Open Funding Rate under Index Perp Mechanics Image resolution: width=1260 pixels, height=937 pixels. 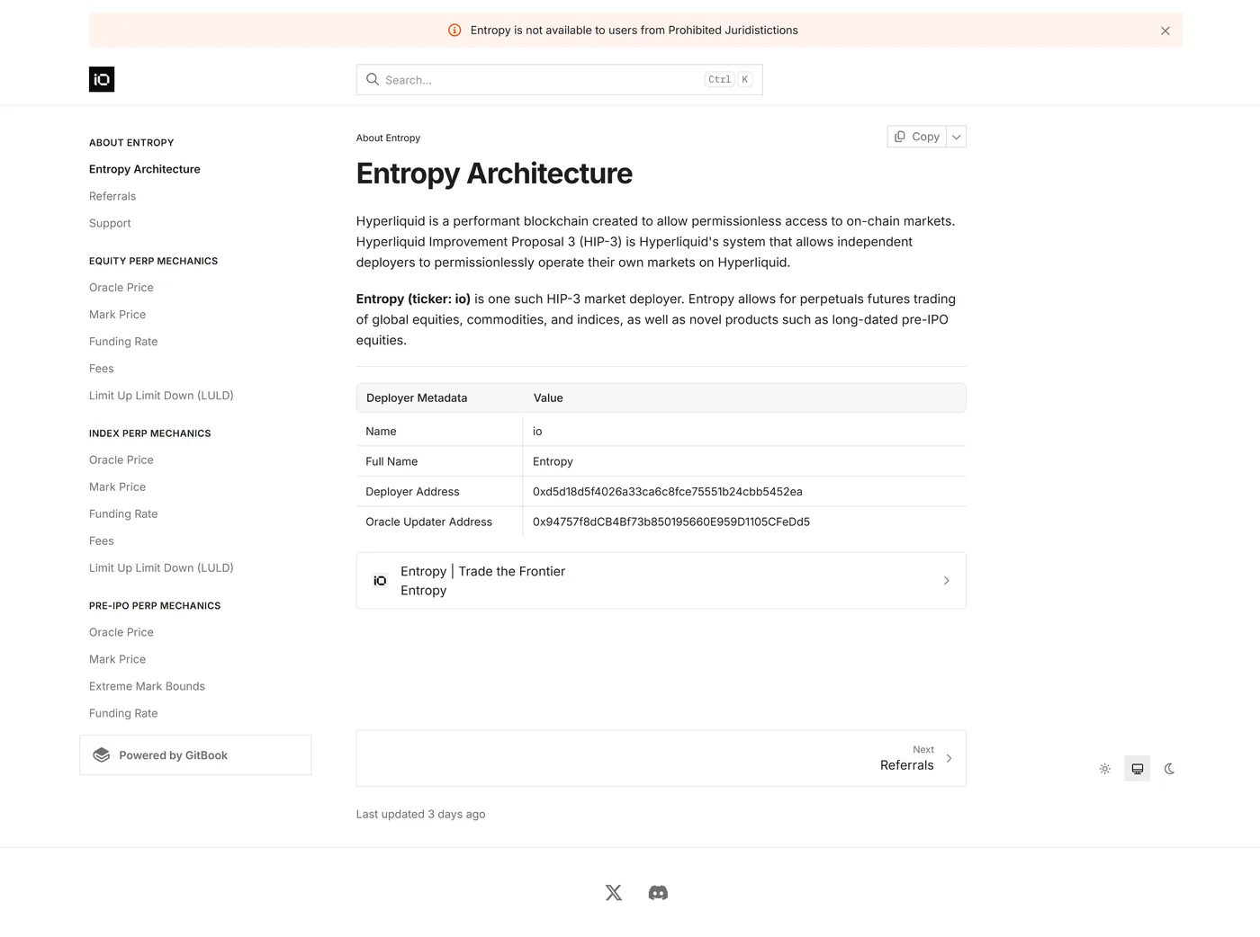tap(123, 514)
